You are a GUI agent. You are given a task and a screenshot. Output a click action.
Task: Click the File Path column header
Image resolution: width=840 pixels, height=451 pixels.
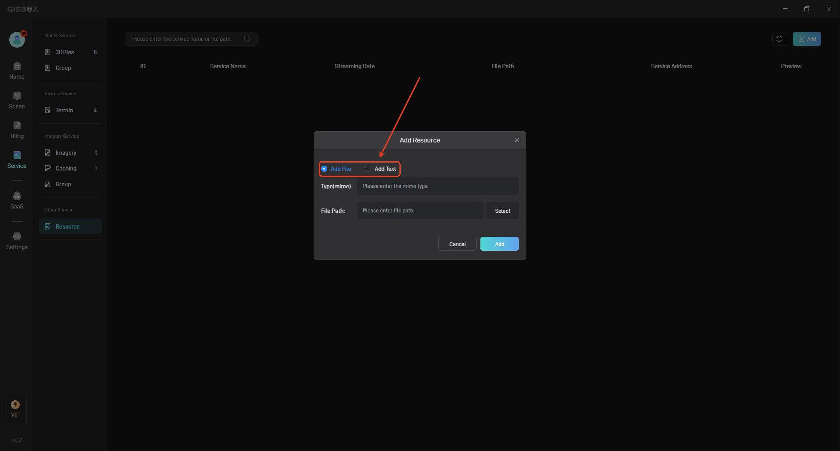(x=502, y=66)
